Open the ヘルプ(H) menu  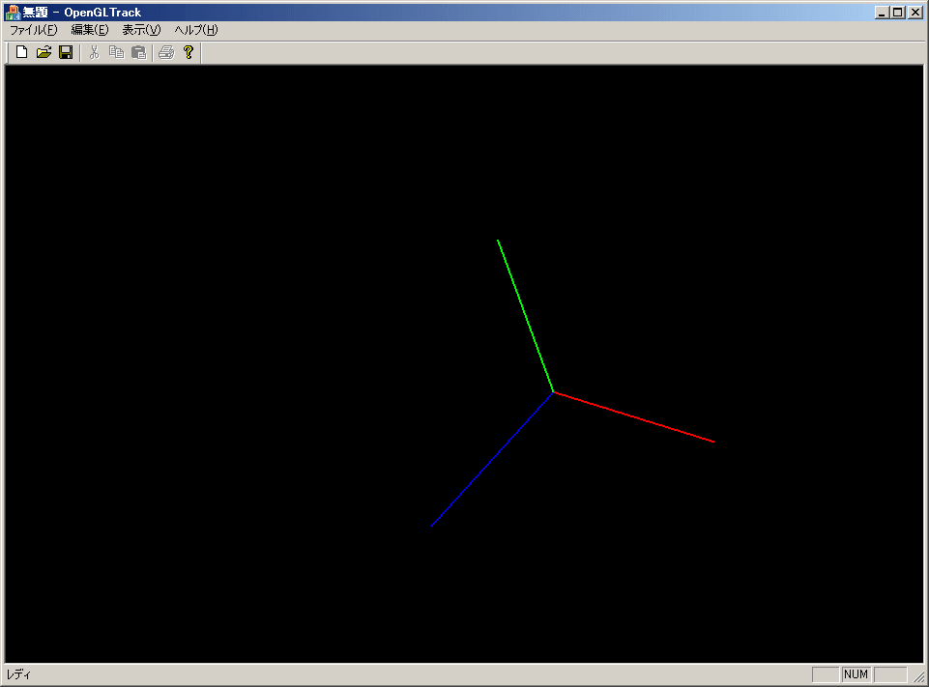(196, 30)
